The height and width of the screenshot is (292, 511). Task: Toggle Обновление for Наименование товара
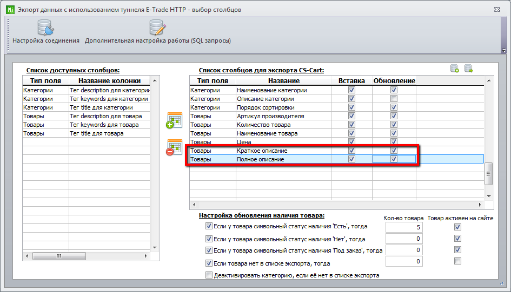point(394,133)
